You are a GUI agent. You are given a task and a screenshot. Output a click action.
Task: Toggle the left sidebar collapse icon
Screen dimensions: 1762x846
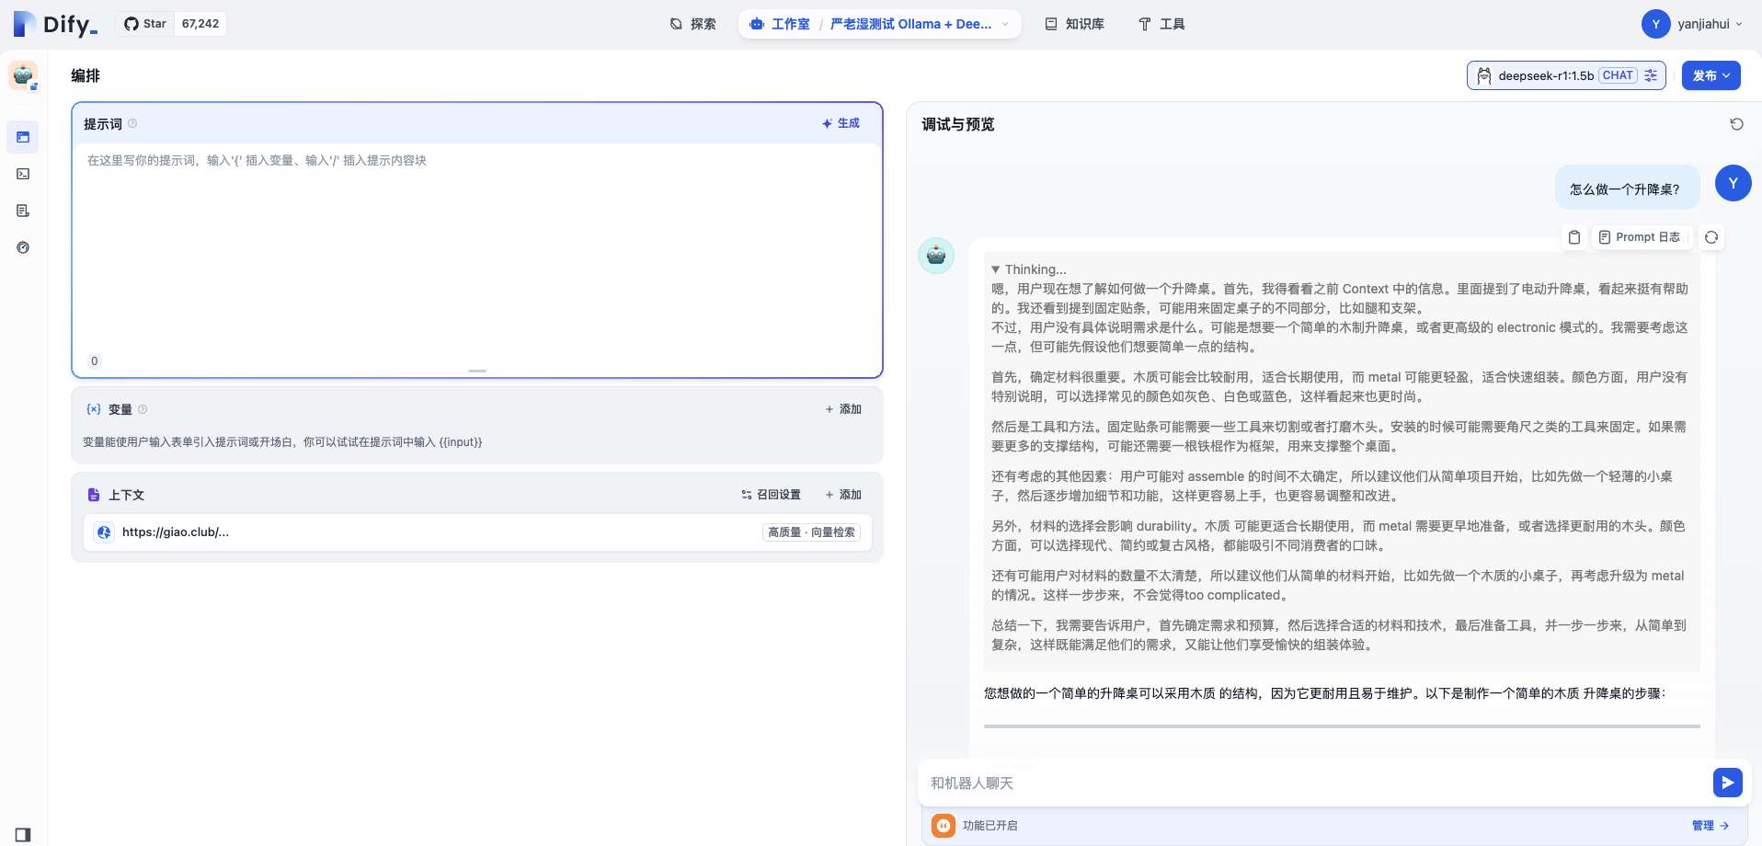[x=23, y=834]
